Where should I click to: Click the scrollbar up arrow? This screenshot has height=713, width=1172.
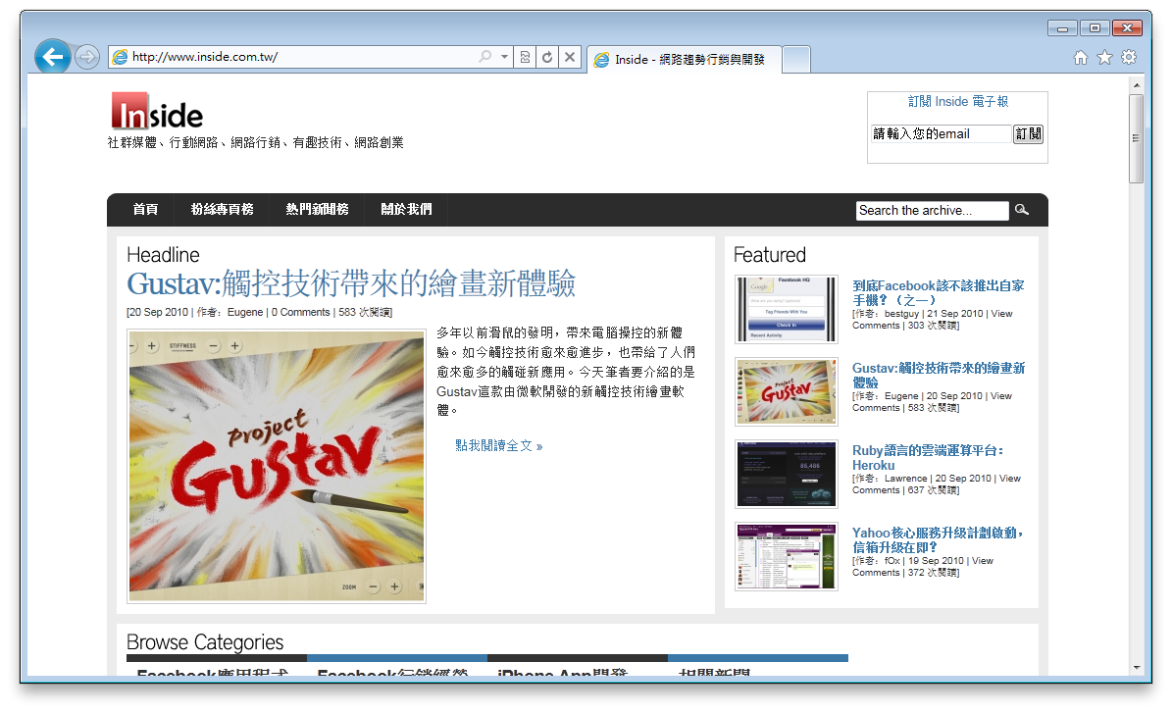point(1136,85)
